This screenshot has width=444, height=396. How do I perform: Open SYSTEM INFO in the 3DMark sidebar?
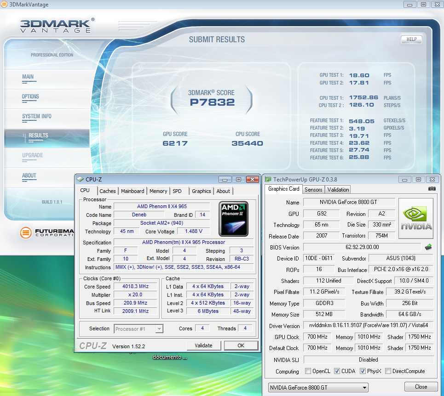37,116
